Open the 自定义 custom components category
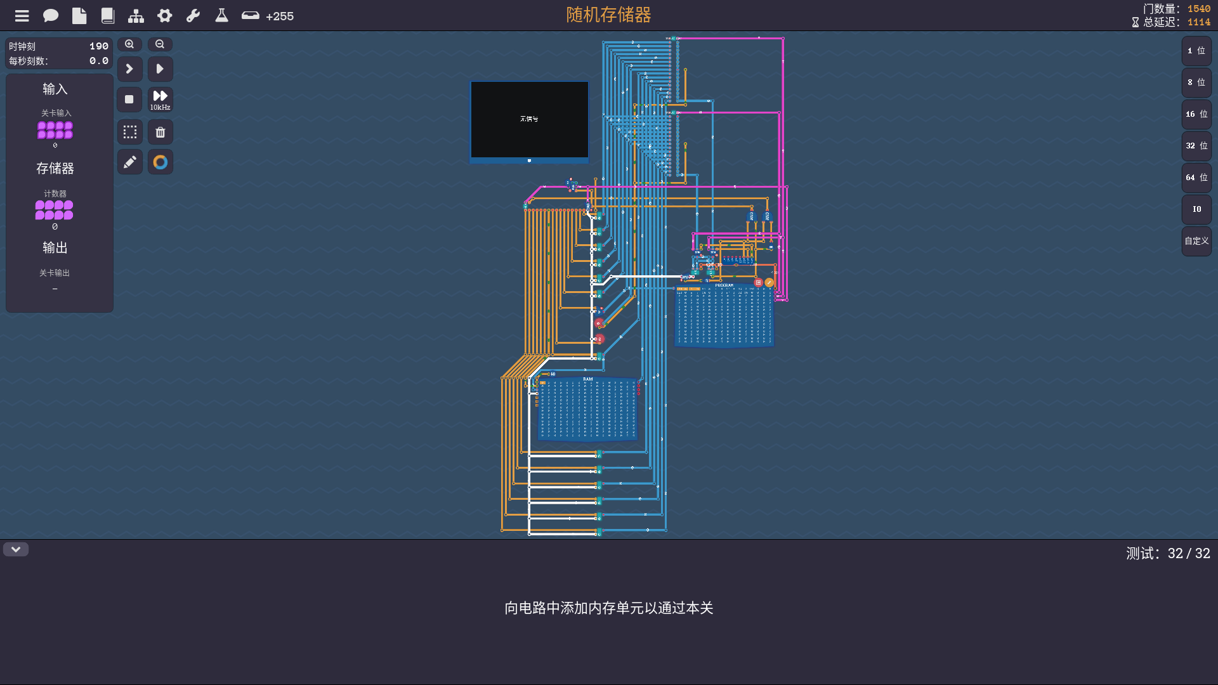Image resolution: width=1218 pixels, height=685 pixels. [1196, 241]
